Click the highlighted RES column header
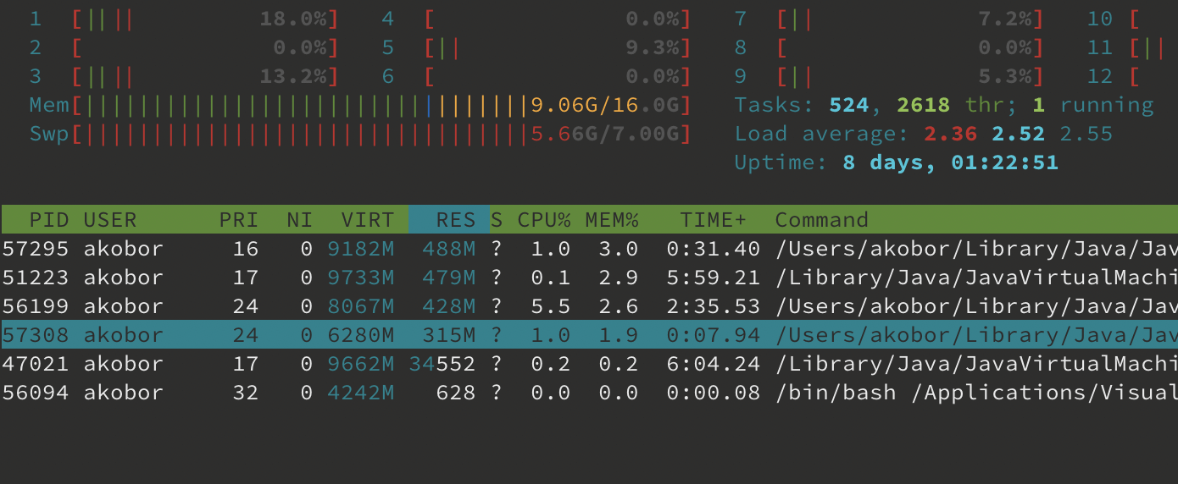1178x484 pixels. coord(449,219)
